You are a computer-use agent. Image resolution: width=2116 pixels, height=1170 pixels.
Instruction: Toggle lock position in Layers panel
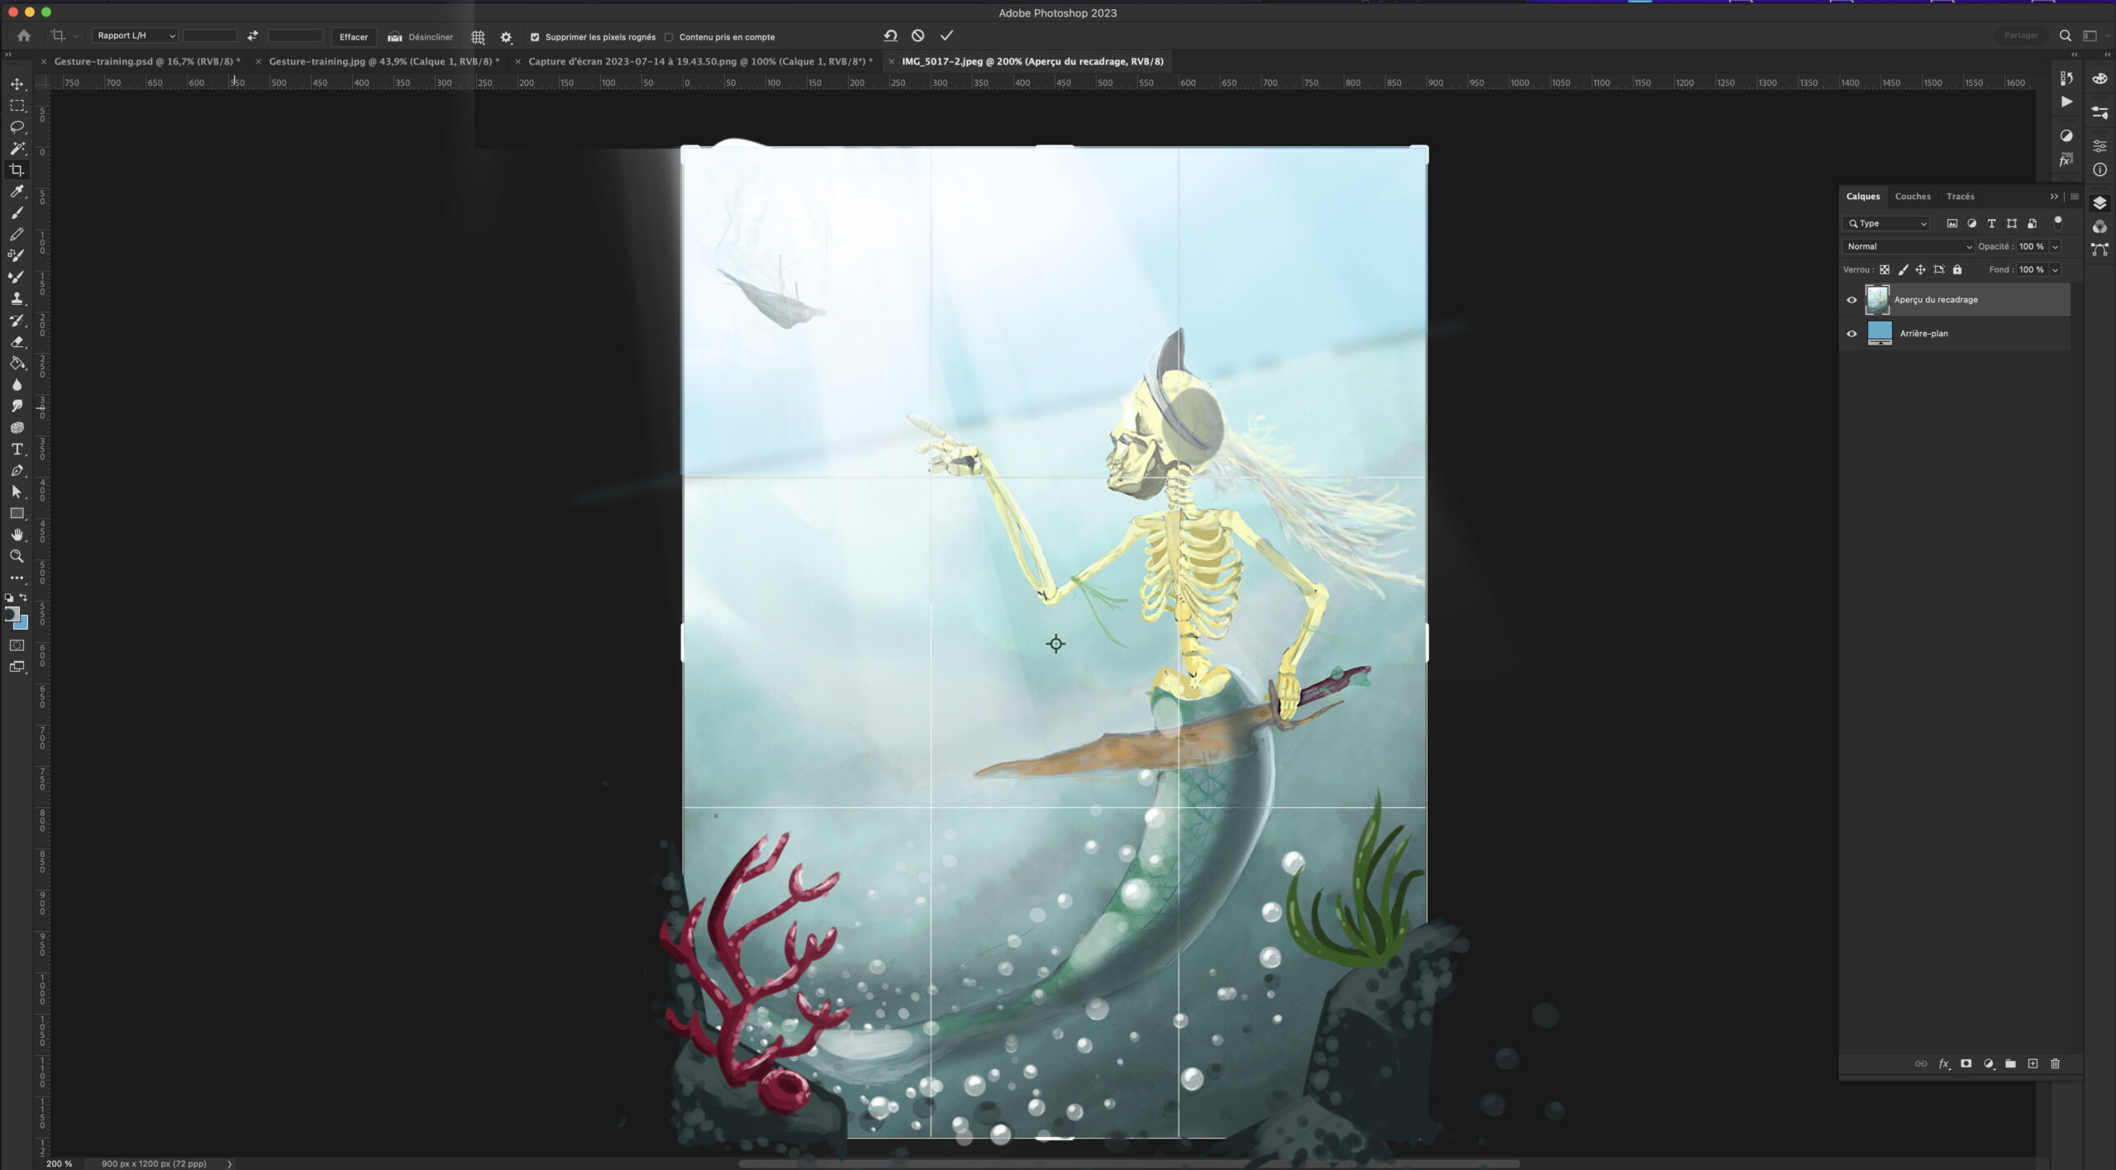(1920, 269)
